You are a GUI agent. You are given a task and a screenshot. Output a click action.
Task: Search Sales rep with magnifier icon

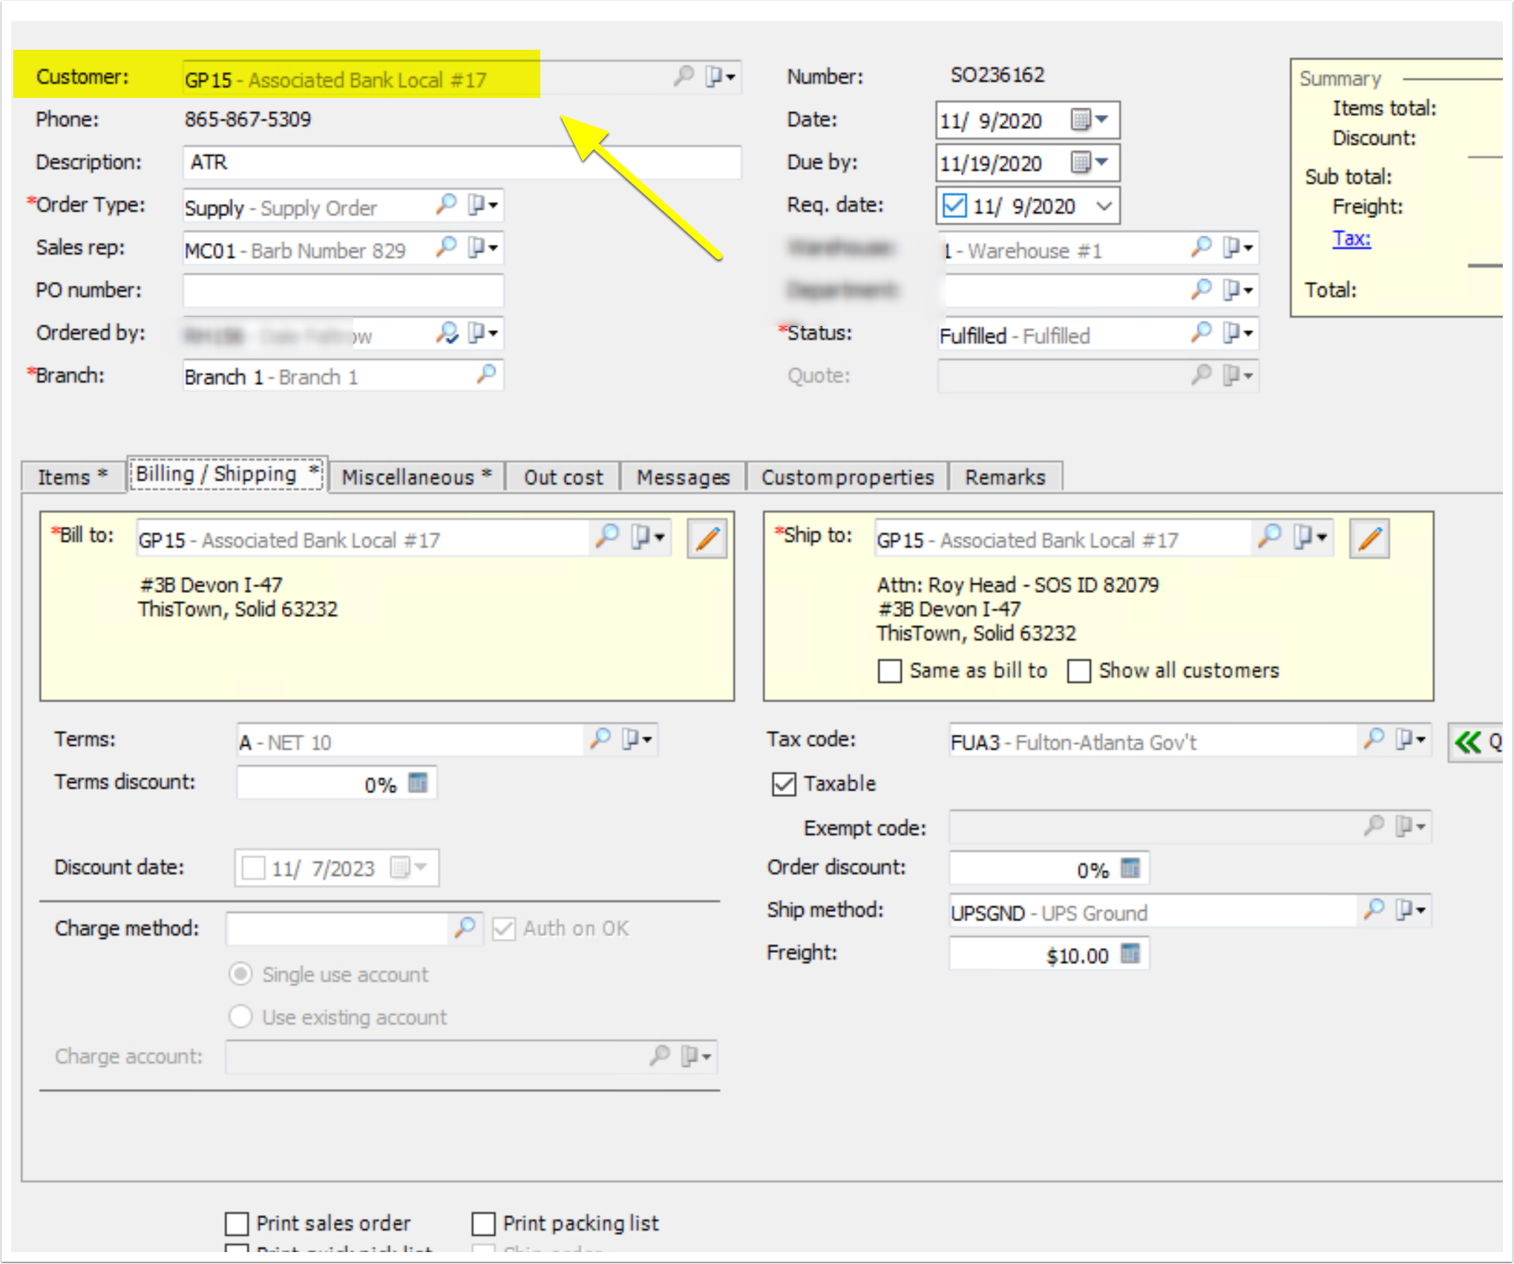tap(446, 246)
